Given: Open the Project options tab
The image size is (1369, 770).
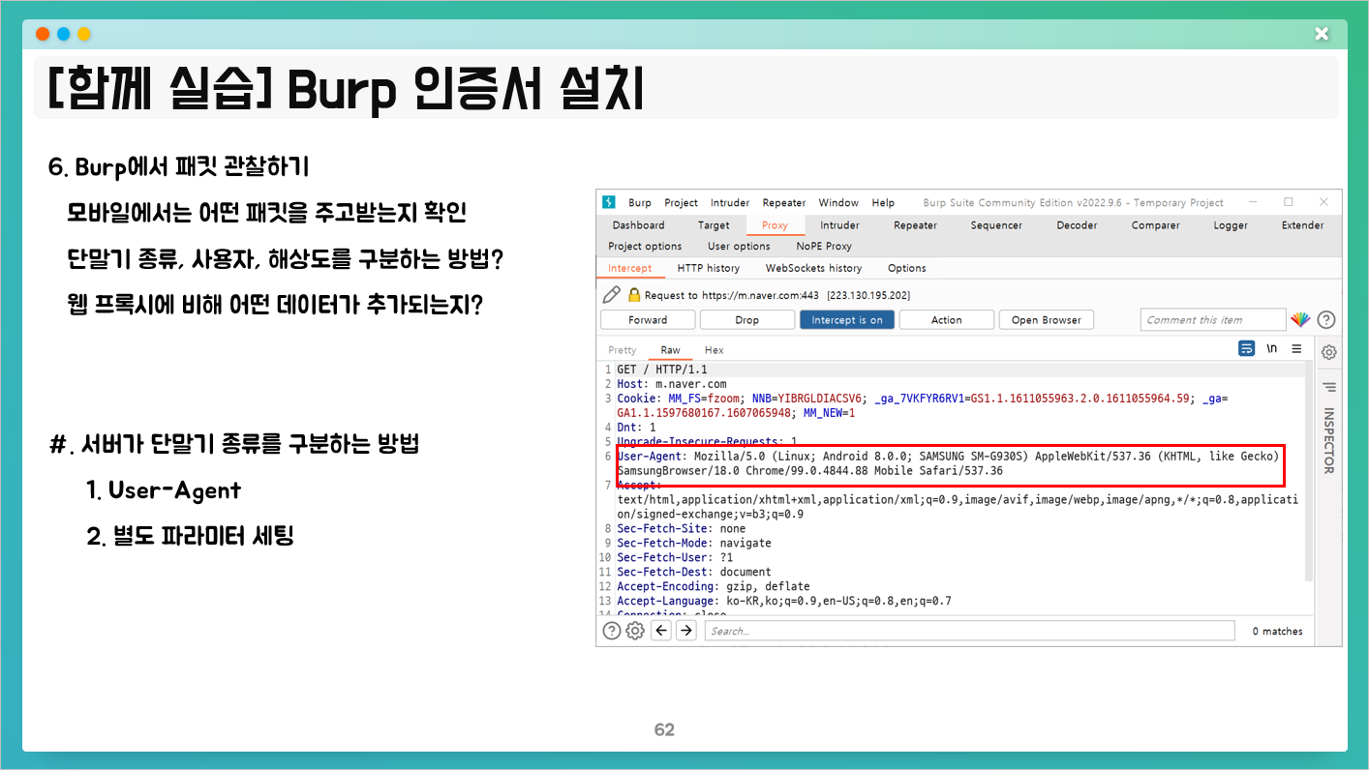Looking at the screenshot, I should (645, 247).
